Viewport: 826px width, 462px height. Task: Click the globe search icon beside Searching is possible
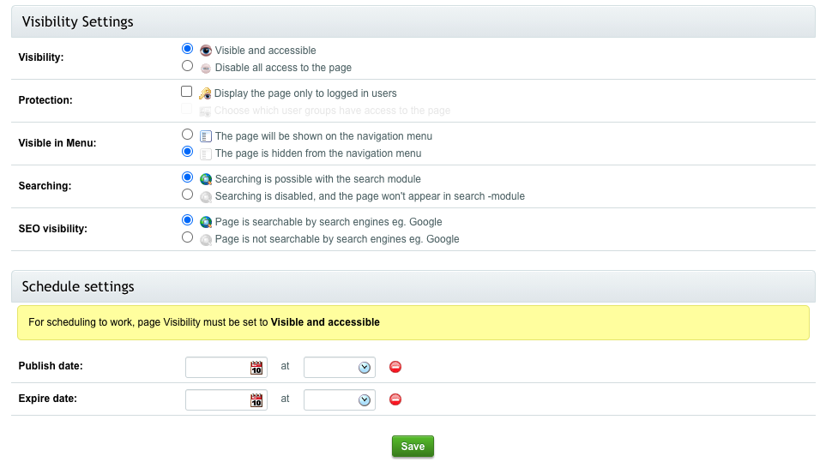tap(206, 179)
